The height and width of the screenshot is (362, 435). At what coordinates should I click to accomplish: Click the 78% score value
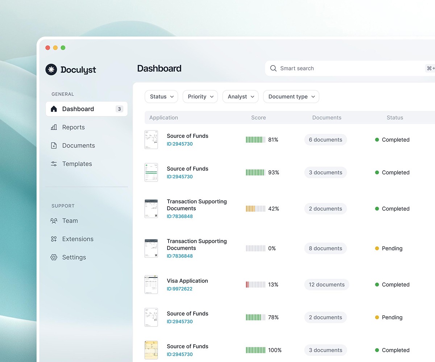tap(274, 317)
